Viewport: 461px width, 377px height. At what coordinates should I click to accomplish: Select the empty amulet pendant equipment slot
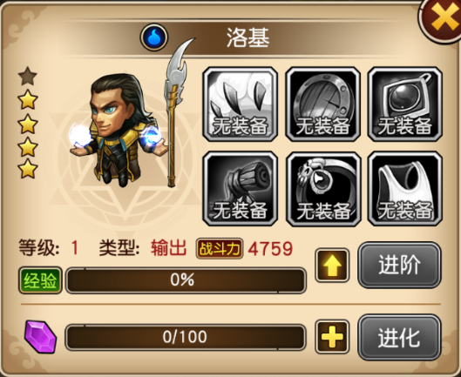[x=405, y=104]
